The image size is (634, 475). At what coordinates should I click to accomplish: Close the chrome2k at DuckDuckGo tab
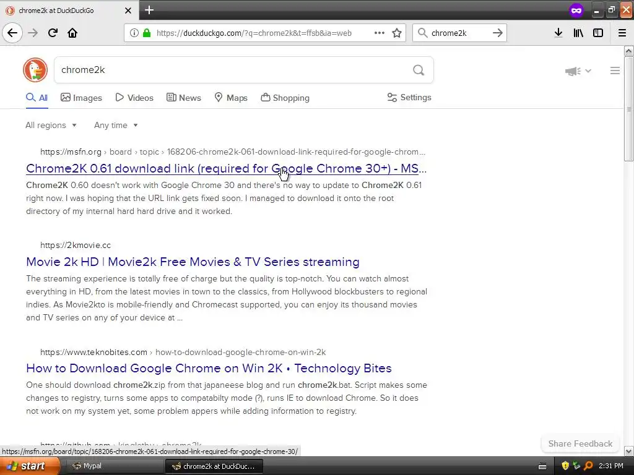coord(128,11)
